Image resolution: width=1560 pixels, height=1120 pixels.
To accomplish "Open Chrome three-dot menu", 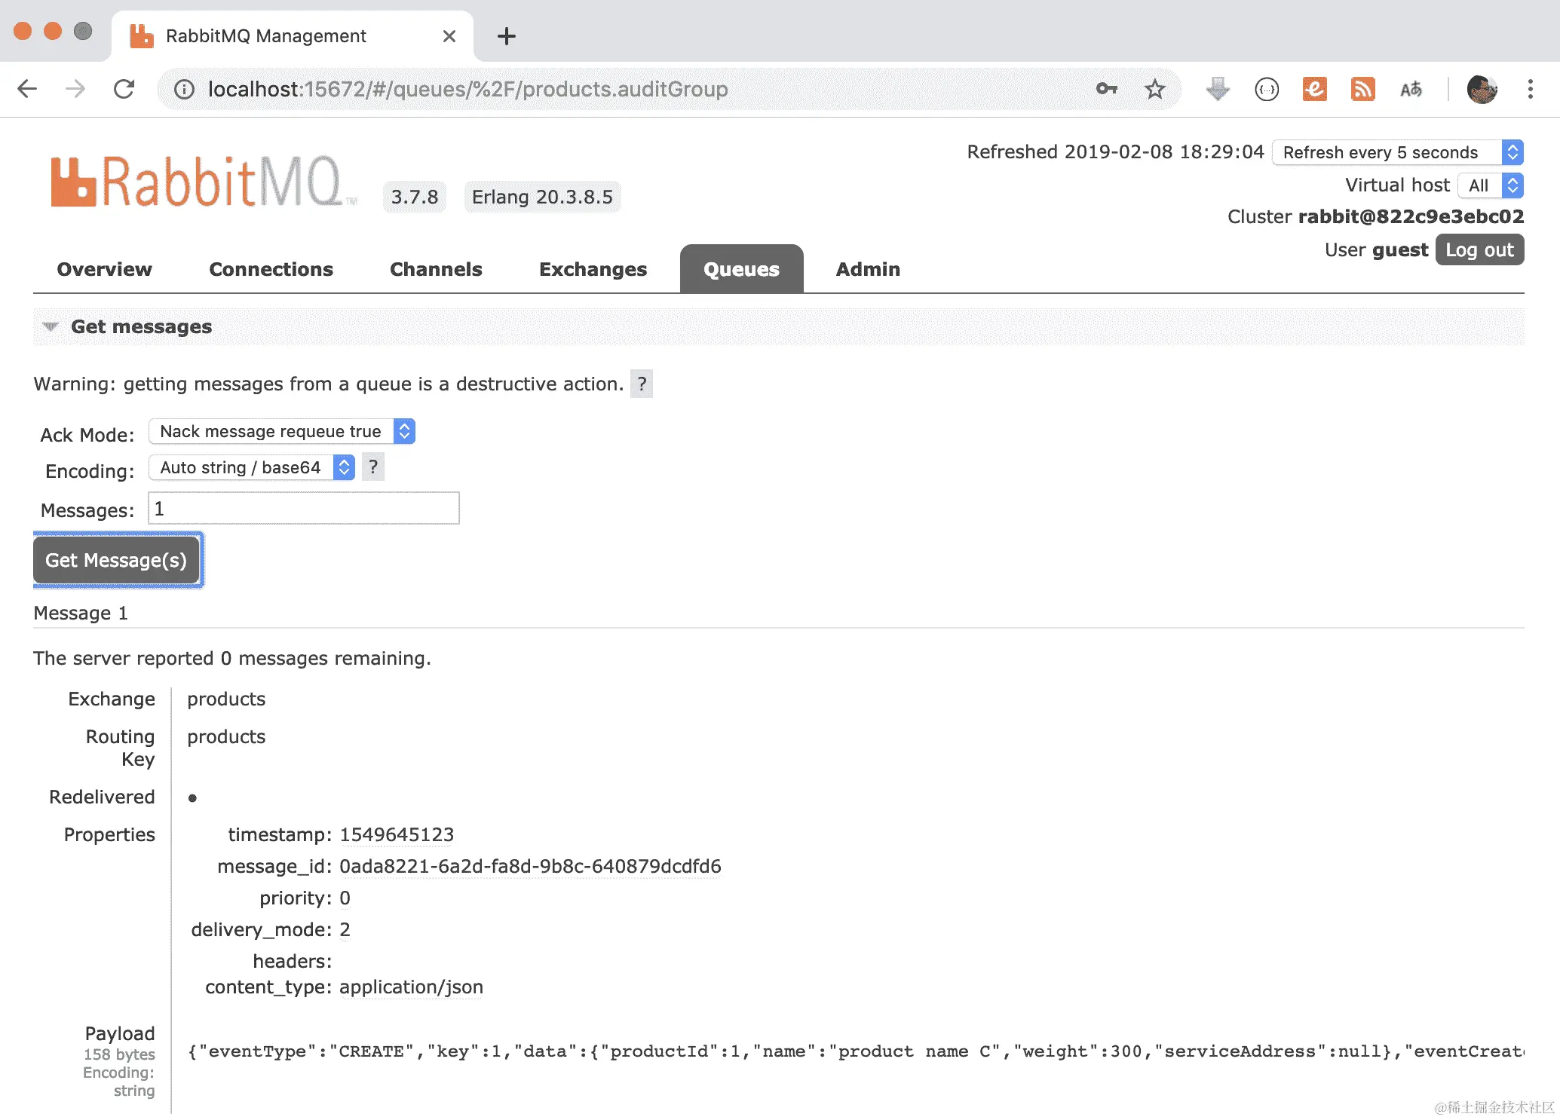I will pyautogui.click(x=1530, y=89).
